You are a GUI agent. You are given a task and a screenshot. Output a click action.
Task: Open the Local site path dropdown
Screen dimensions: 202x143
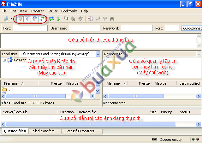[x=98, y=54]
